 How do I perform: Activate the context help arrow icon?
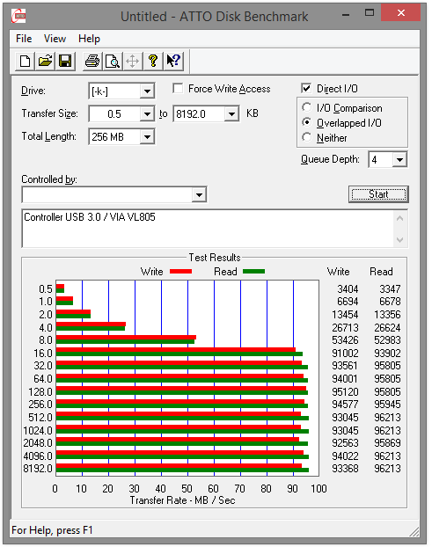tap(173, 62)
